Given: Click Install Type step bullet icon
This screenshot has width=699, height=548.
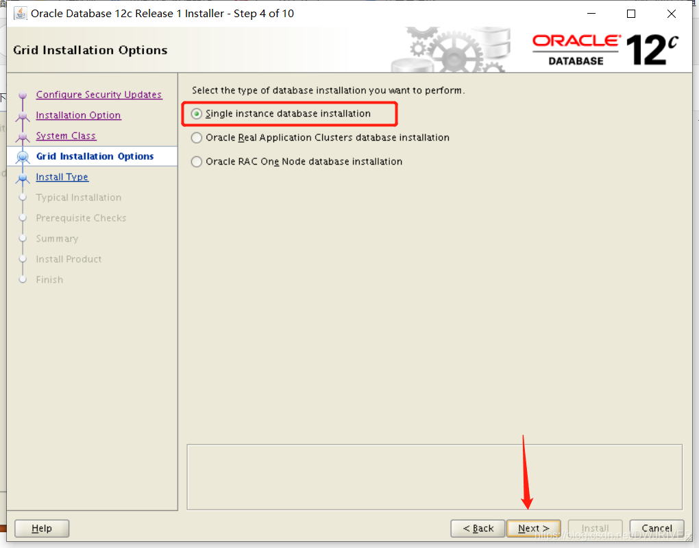Looking at the screenshot, I should point(23,178).
